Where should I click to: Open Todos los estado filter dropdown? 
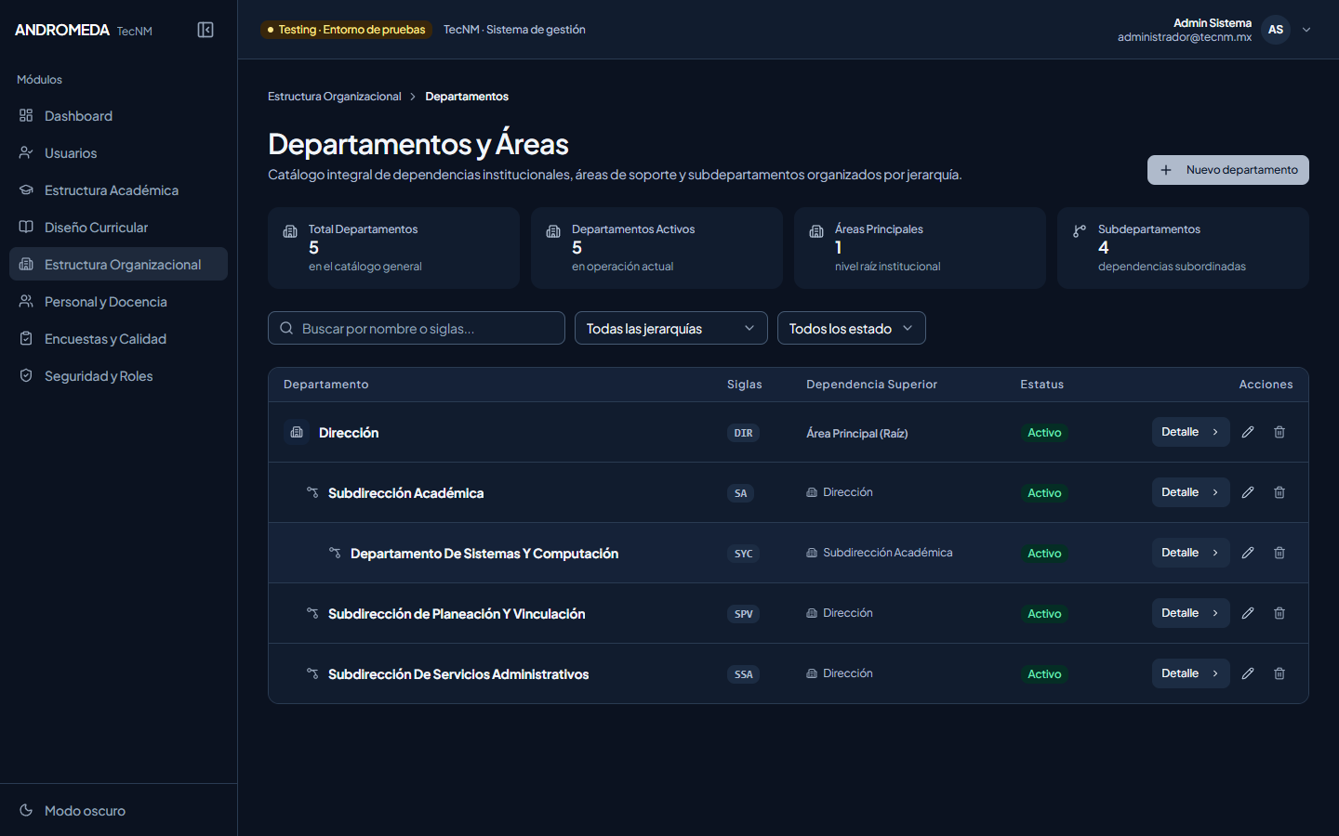click(852, 328)
